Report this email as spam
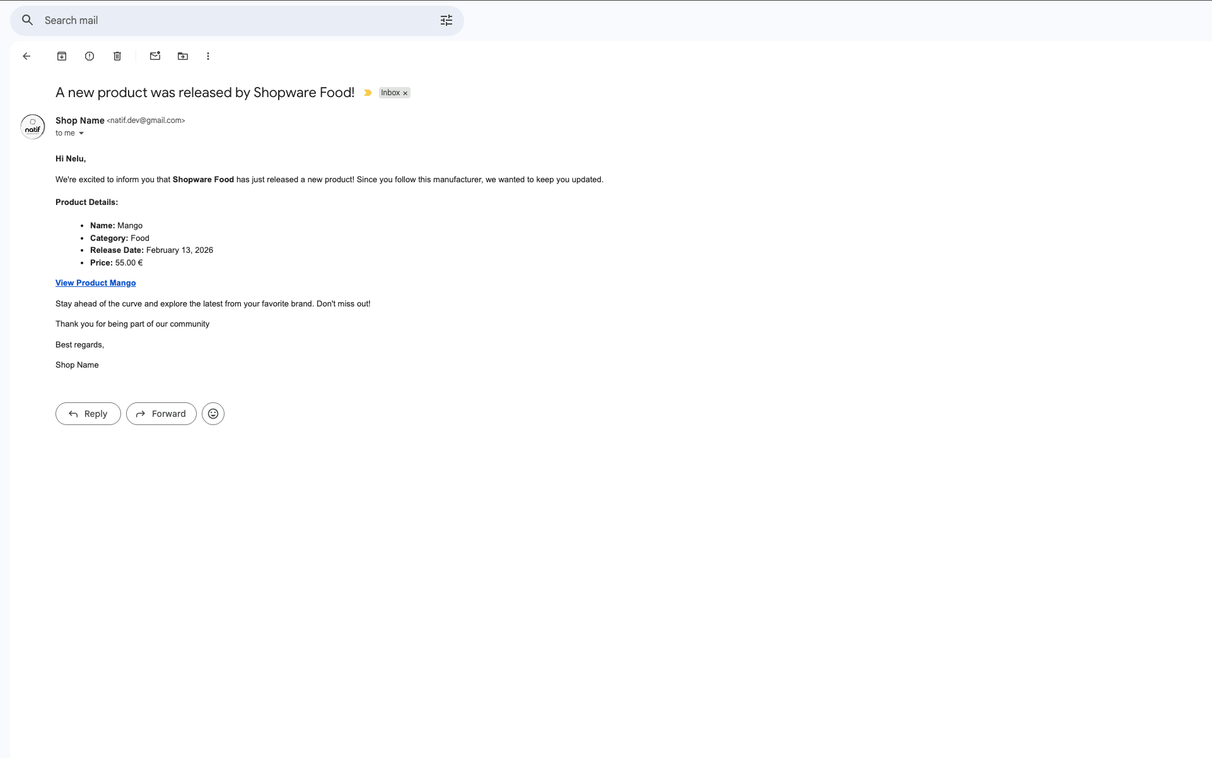The width and height of the screenshot is (1212, 758). click(89, 56)
